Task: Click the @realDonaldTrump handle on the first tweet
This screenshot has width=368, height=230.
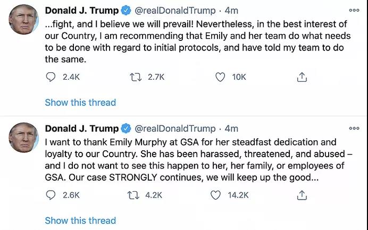Action: (175, 10)
